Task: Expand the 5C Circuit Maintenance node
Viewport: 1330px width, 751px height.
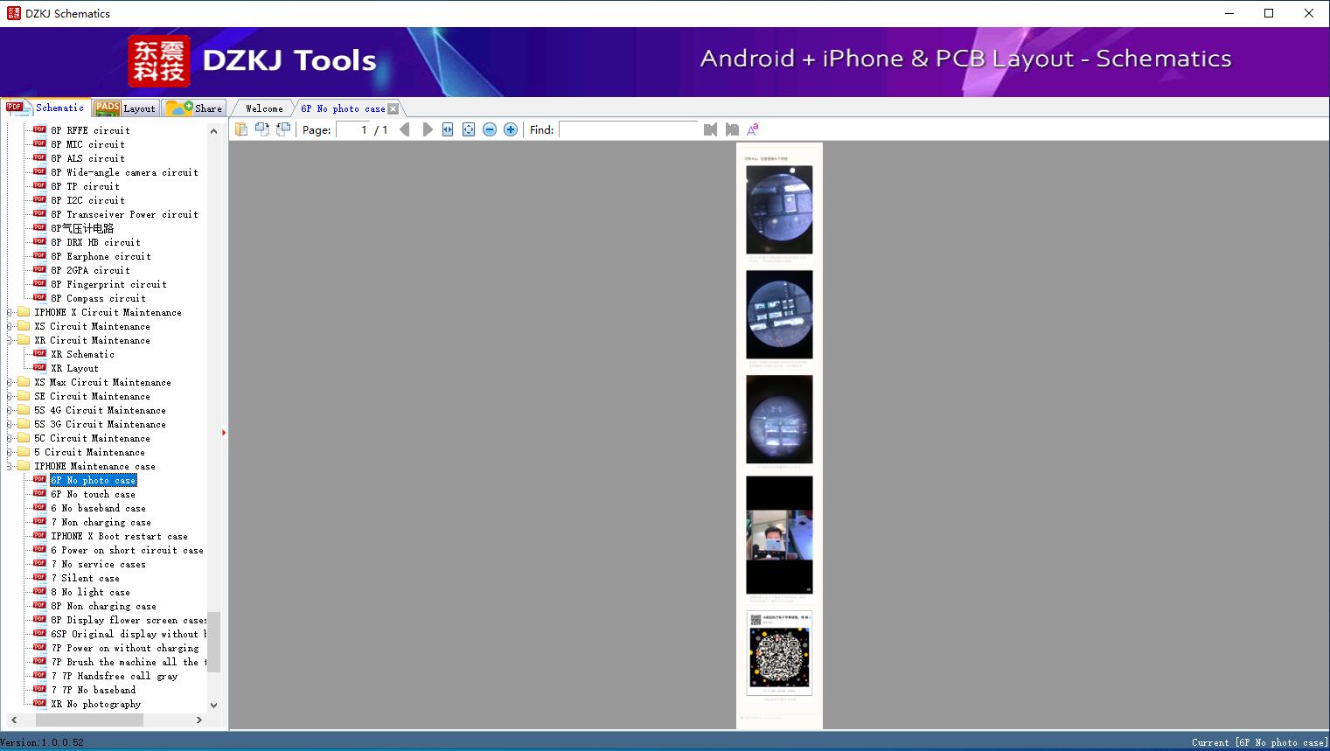Action: coord(10,438)
